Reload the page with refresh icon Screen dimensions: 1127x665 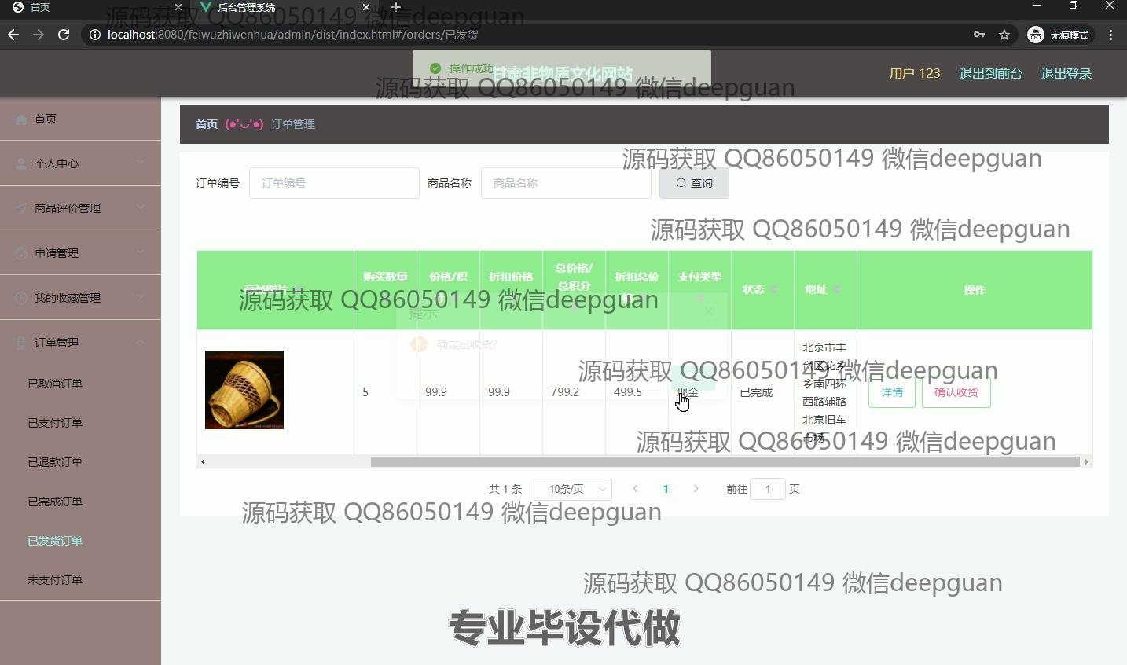(x=64, y=35)
